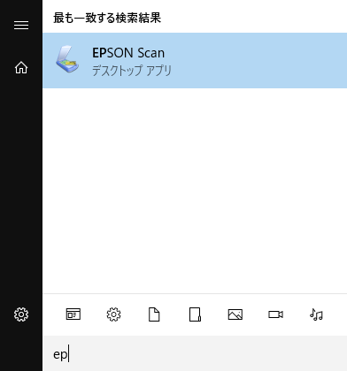347x371 pixels.
Task: Click the empty white results area
Action: point(195,191)
